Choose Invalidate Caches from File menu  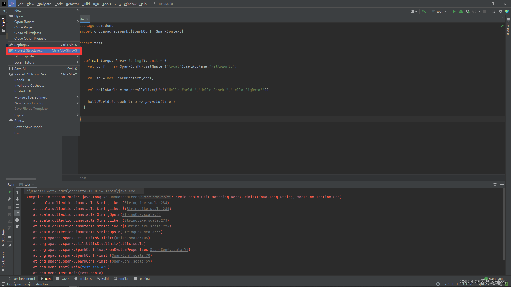[29, 86]
